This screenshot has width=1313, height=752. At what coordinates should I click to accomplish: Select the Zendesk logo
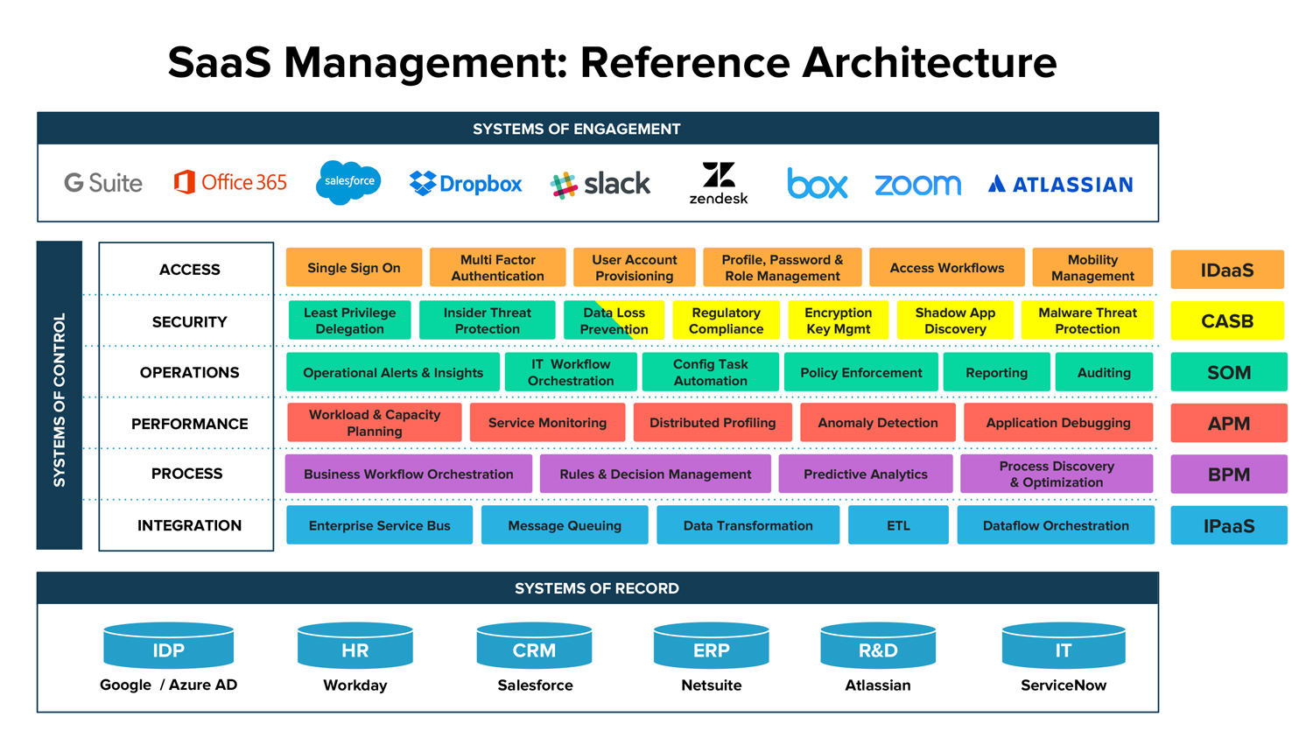(718, 181)
